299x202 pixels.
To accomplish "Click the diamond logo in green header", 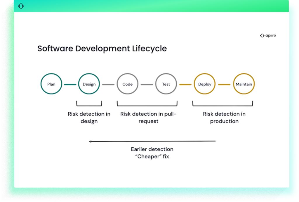I will tap(21, 6).
